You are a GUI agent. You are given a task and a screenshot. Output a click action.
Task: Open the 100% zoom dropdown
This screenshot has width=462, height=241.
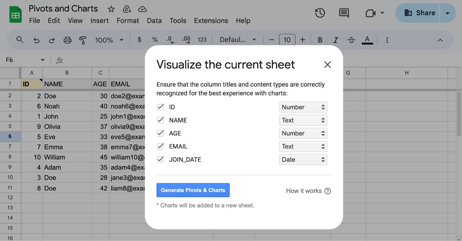pos(109,40)
